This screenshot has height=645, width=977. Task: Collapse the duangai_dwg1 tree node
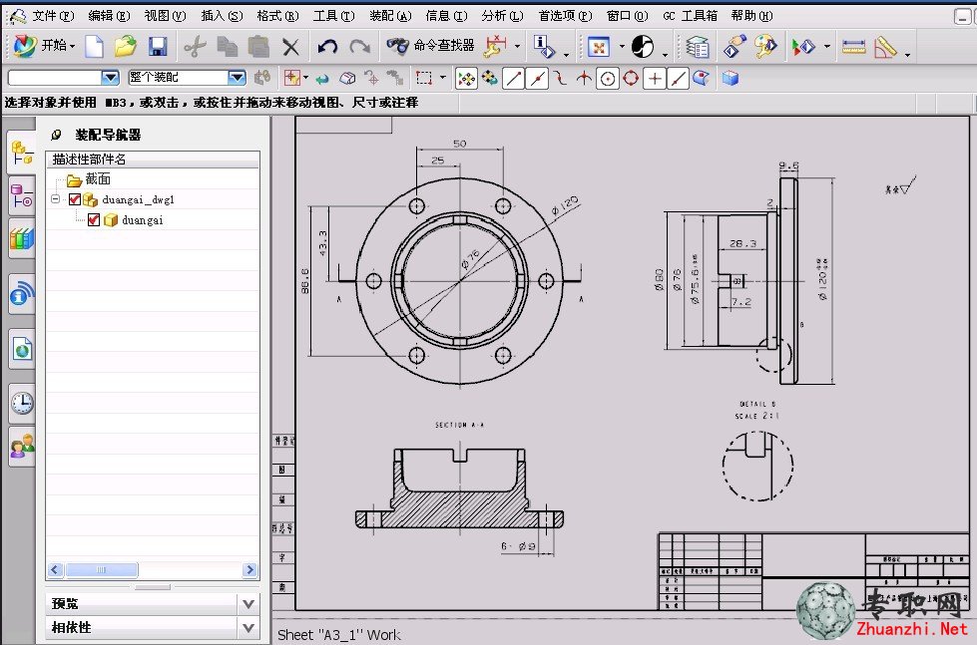point(56,199)
